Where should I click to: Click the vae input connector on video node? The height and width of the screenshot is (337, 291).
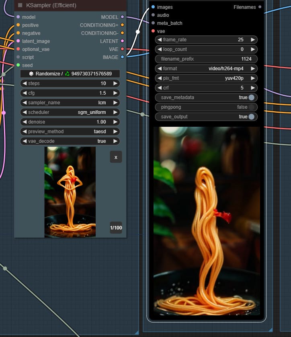click(x=153, y=31)
